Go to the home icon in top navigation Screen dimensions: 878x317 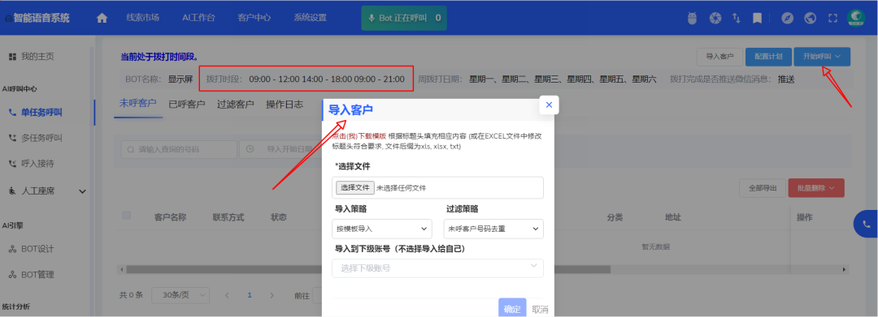click(x=102, y=18)
